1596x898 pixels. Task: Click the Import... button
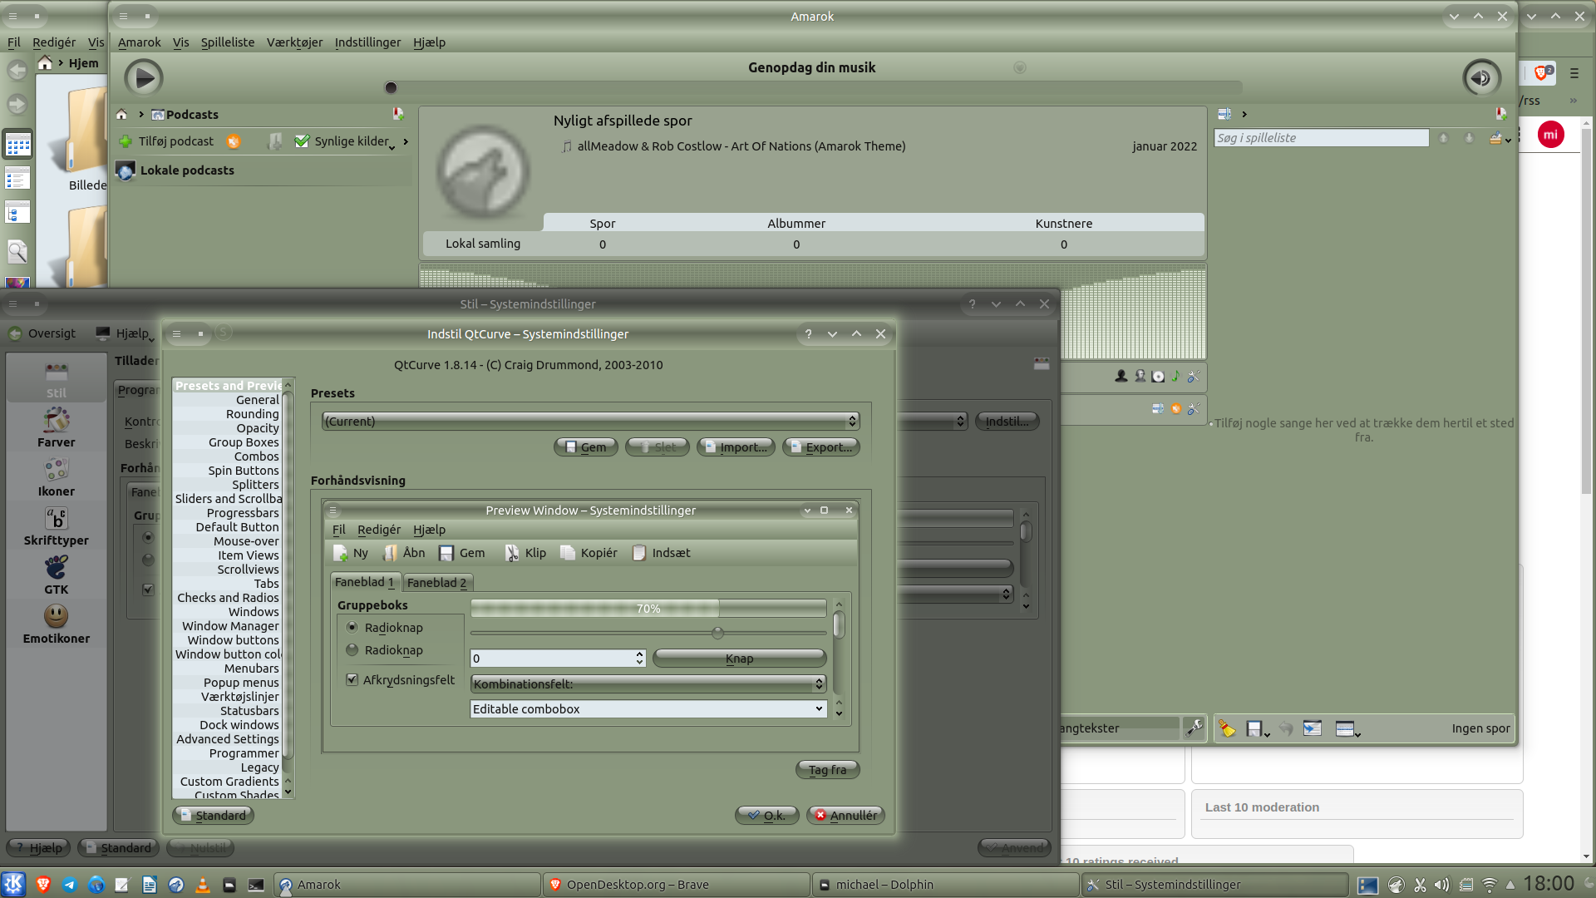tap(736, 447)
